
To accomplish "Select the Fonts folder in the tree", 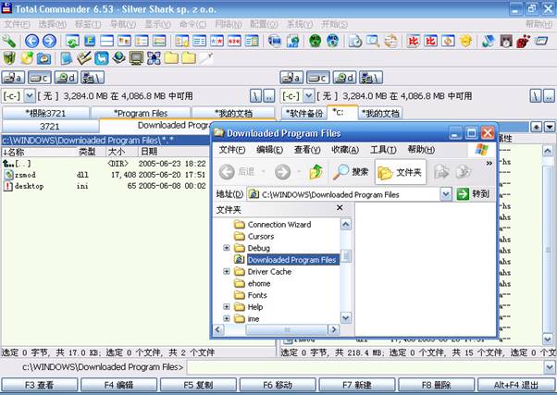I will 260,295.
